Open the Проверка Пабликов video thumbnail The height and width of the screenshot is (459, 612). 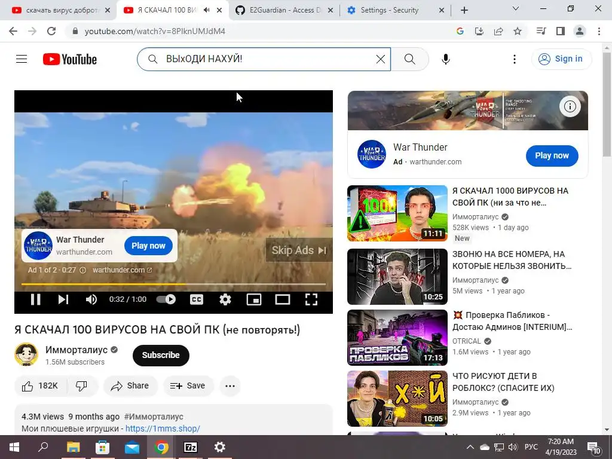pos(397,338)
